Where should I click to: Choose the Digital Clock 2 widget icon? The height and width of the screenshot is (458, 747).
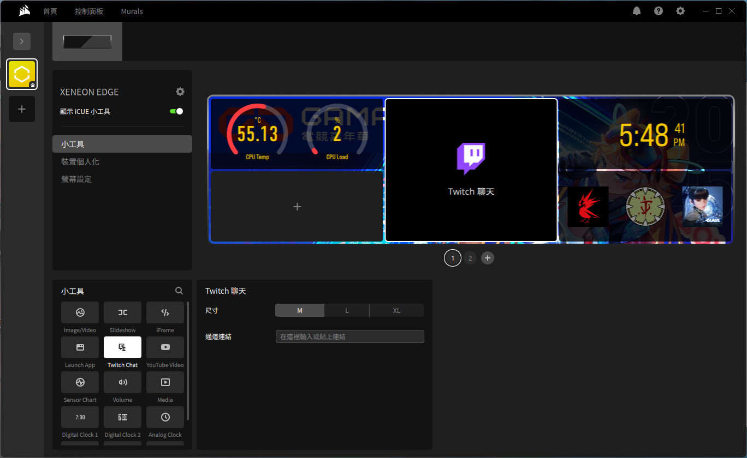coord(123,417)
